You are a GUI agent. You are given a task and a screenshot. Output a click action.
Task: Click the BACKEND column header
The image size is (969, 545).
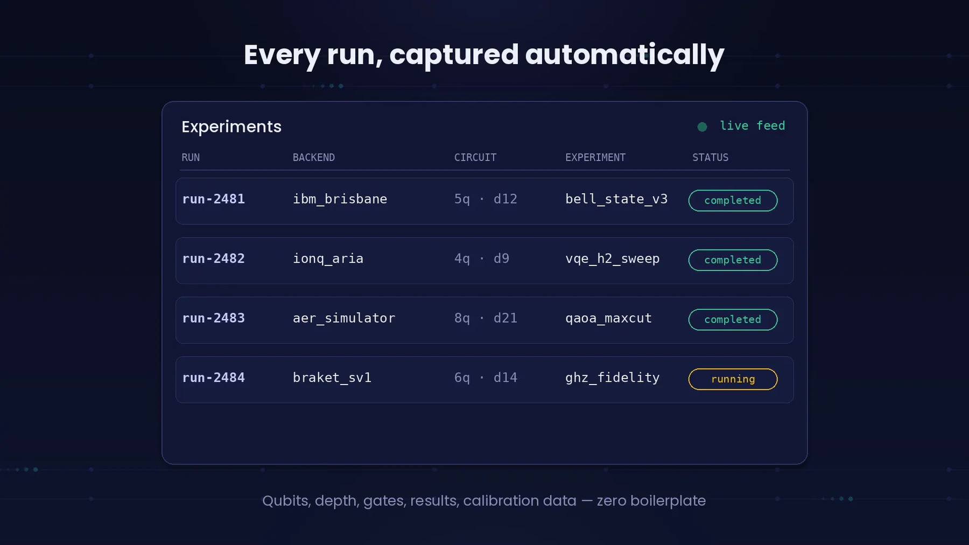pyautogui.click(x=314, y=157)
